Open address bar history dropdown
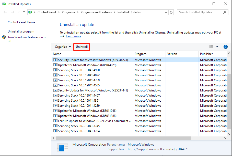Image resolution: width=232 pixels, height=156 pixels. tap(166, 12)
